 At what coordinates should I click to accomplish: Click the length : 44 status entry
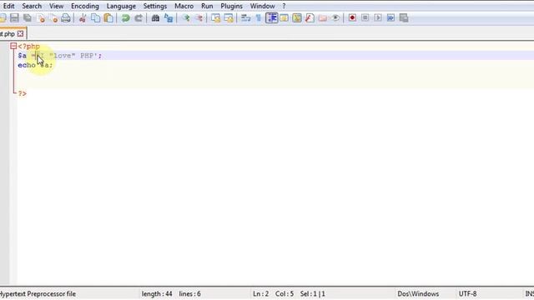pyautogui.click(x=157, y=294)
